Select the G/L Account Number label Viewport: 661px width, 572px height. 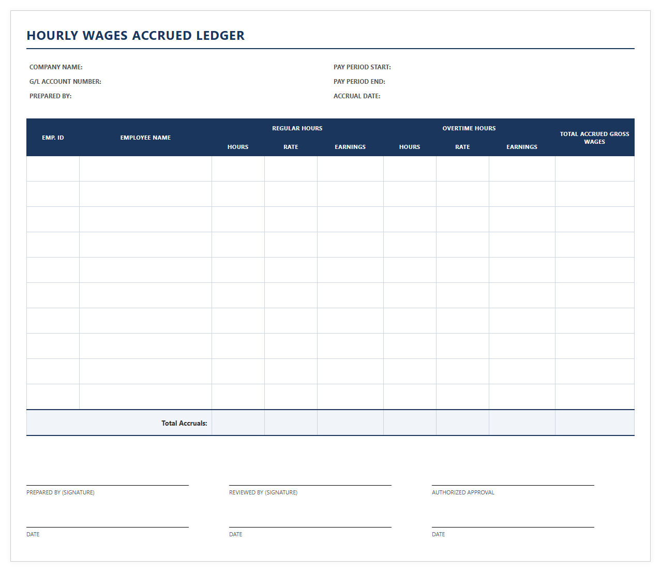pyautogui.click(x=65, y=82)
